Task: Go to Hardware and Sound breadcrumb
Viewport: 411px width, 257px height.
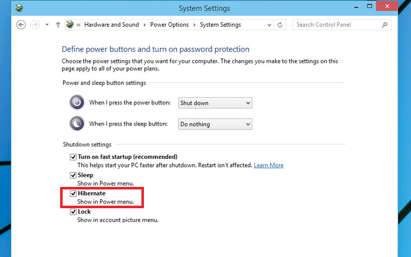Action: point(111,25)
